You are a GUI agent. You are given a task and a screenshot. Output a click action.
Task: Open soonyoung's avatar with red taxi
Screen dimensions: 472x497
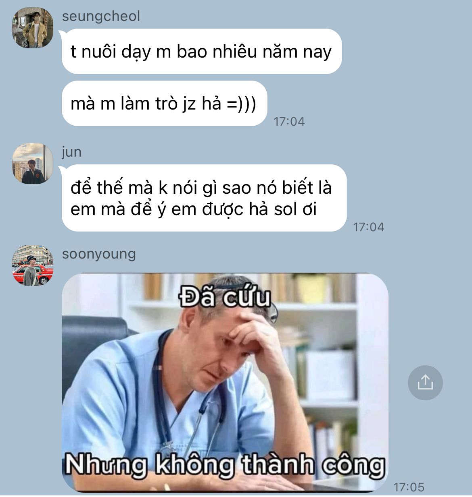[33, 265]
